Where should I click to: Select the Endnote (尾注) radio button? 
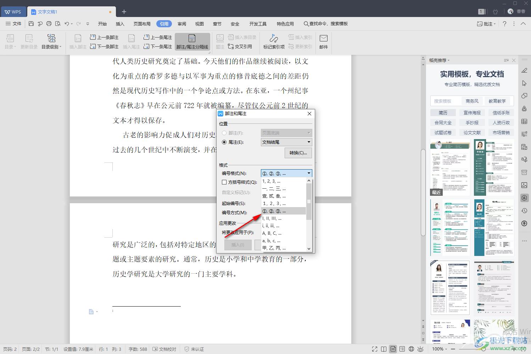tap(224, 142)
